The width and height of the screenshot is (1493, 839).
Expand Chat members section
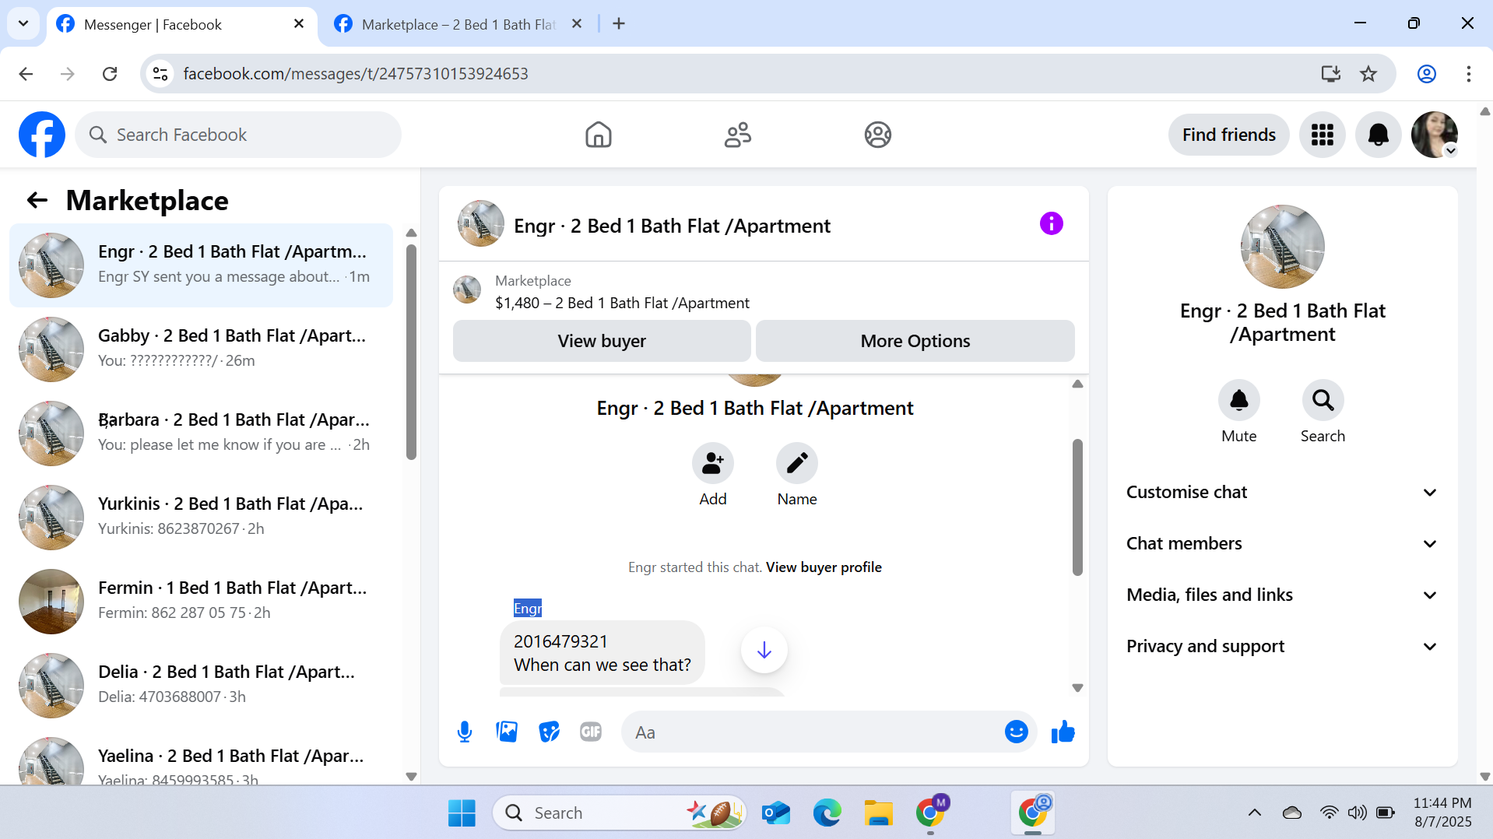coord(1281,544)
